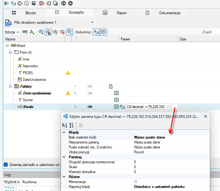Toggle the description comment column button

click(103, 32)
